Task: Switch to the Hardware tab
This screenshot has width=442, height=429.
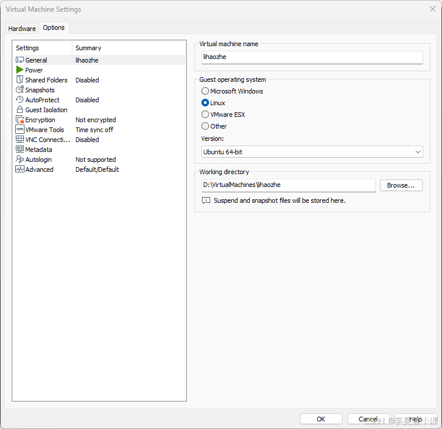Action: [x=22, y=29]
